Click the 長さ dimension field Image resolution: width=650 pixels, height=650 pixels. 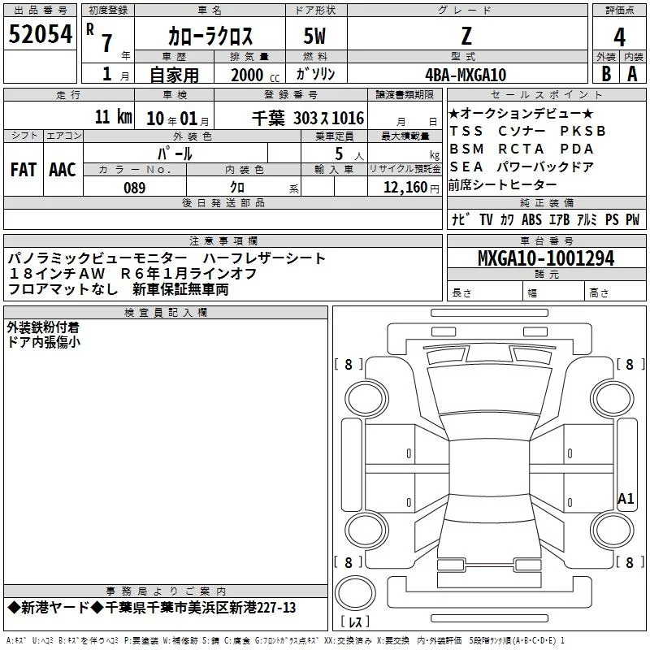[x=485, y=292]
